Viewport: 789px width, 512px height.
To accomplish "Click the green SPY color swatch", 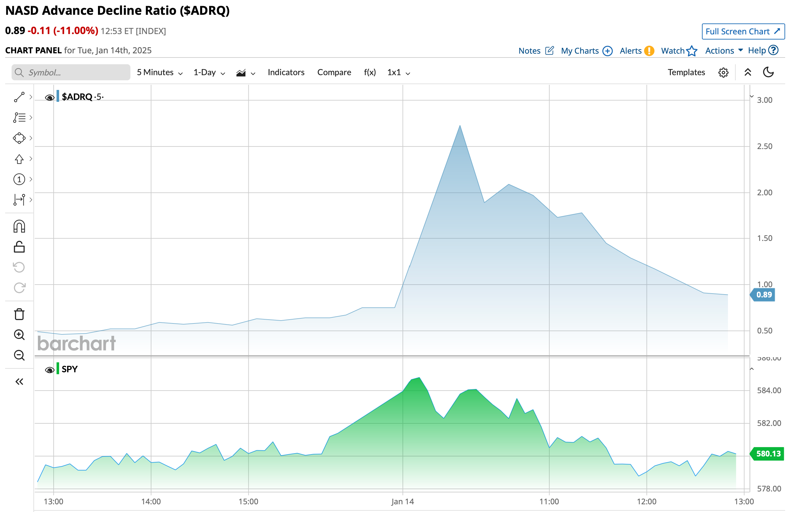I will coord(58,368).
